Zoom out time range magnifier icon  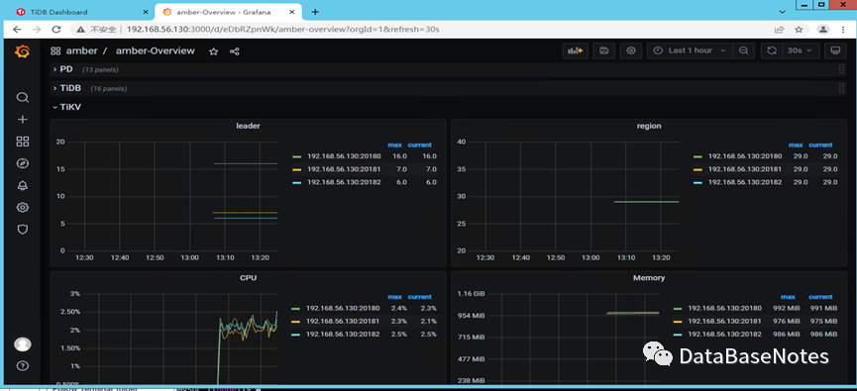[x=743, y=50]
